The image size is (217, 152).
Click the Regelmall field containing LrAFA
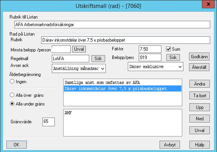(70, 59)
